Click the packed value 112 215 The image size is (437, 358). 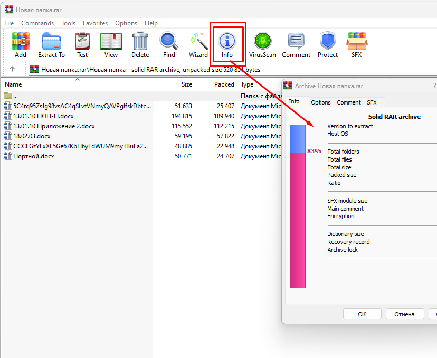tap(224, 126)
